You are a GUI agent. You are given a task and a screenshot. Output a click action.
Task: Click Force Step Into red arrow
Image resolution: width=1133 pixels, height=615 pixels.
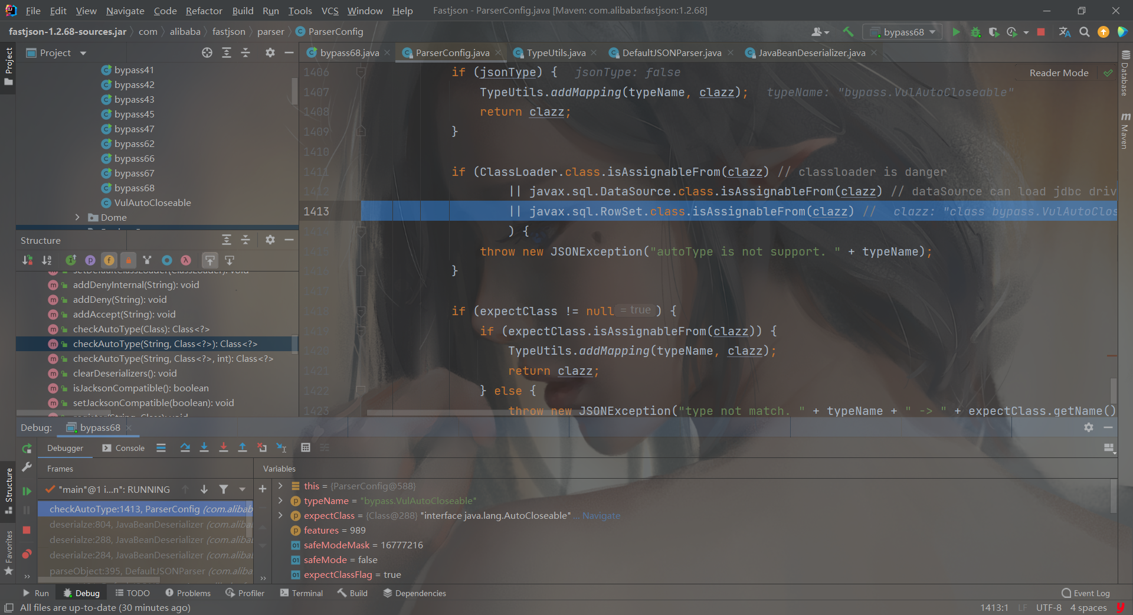pos(224,448)
